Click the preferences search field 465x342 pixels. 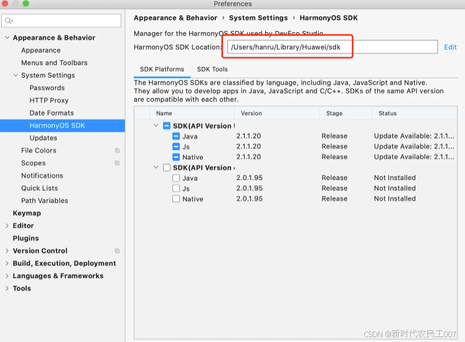pos(62,21)
